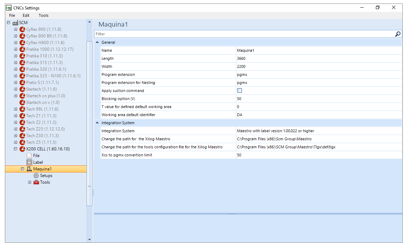
Task: Expand the Tools tree node
Action: point(30,182)
